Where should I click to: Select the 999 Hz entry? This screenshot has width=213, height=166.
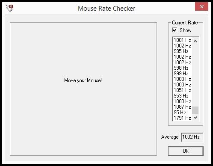click(x=182, y=74)
